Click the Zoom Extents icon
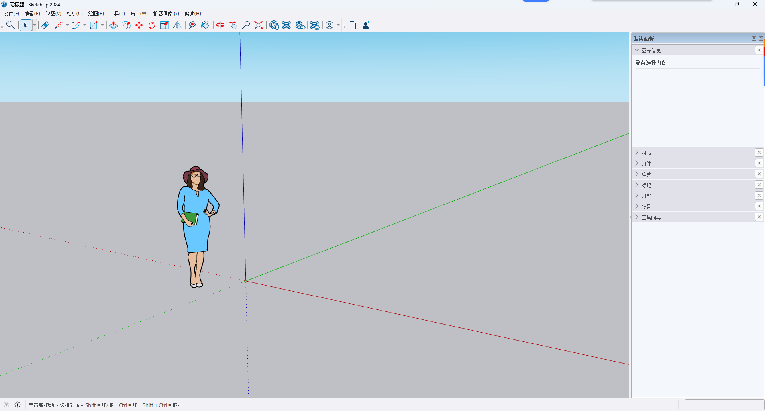The height and width of the screenshot is (411, 765). point(258,25)
